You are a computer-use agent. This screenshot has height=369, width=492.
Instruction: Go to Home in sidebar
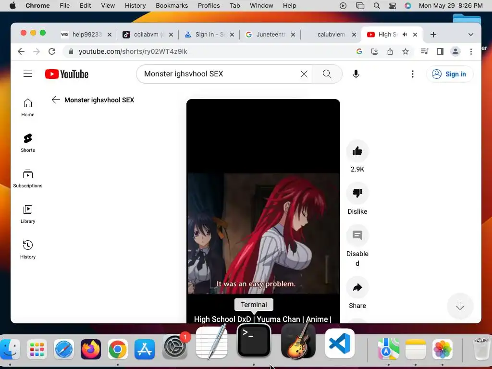27,108
